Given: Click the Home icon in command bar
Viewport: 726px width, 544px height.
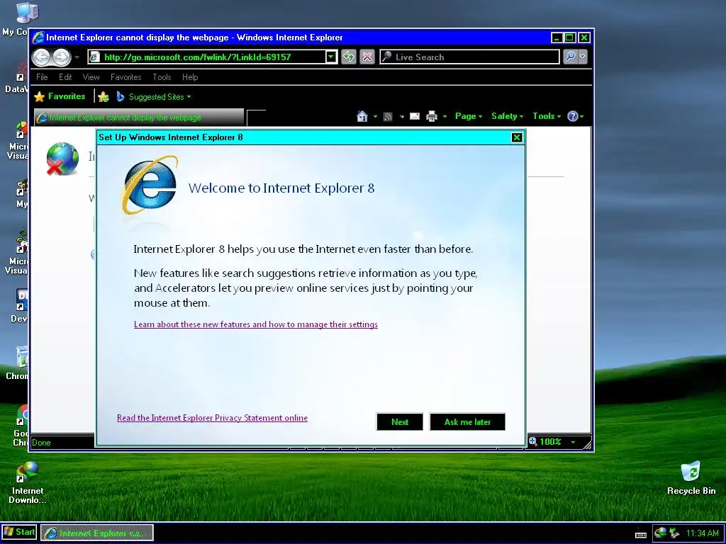Looking at the screenshot, I should point(362,116).
